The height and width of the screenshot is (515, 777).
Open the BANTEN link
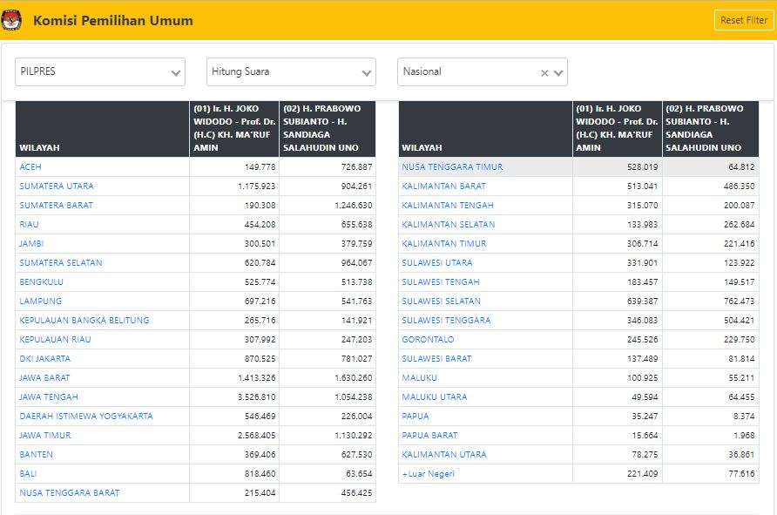point(36,455)
